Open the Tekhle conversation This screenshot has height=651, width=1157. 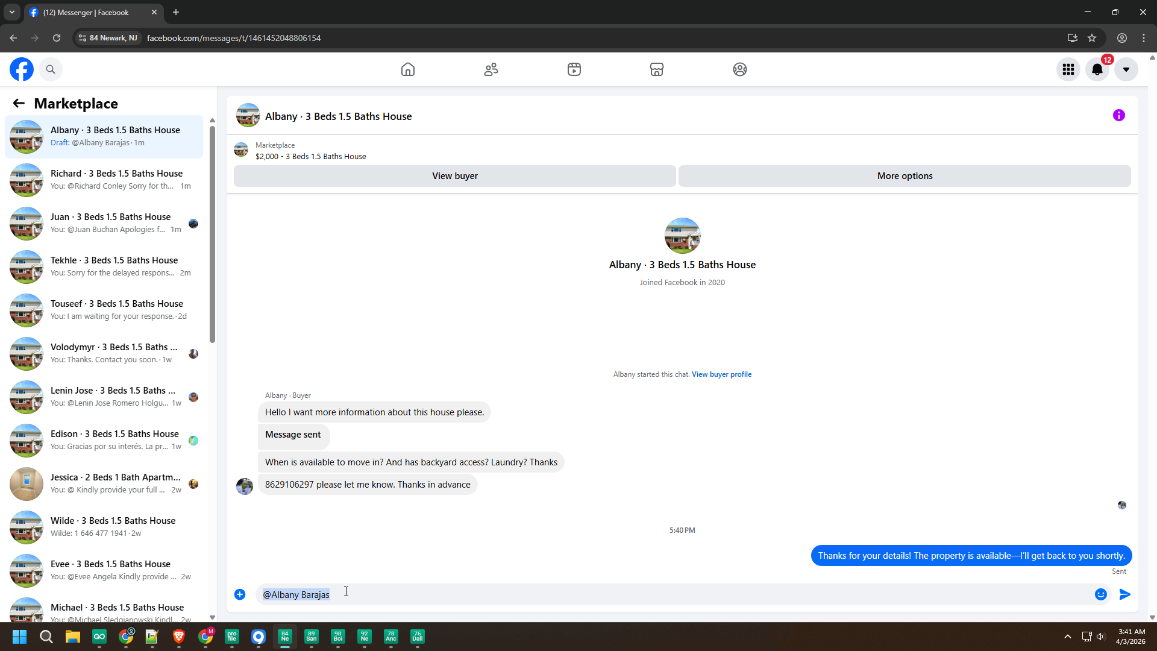coord(104,267)
